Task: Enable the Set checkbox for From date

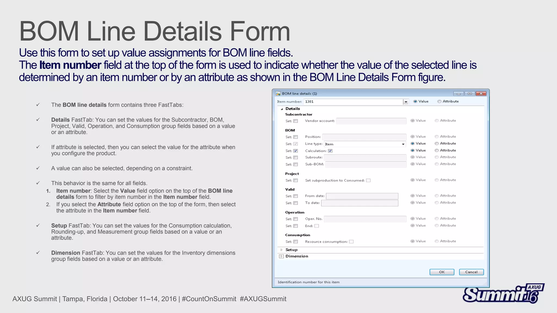Action: click(296, 196)
